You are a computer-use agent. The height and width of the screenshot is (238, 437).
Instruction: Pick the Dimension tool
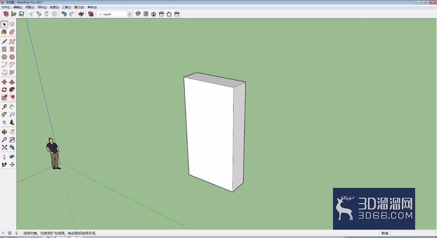tap(12, 107)
